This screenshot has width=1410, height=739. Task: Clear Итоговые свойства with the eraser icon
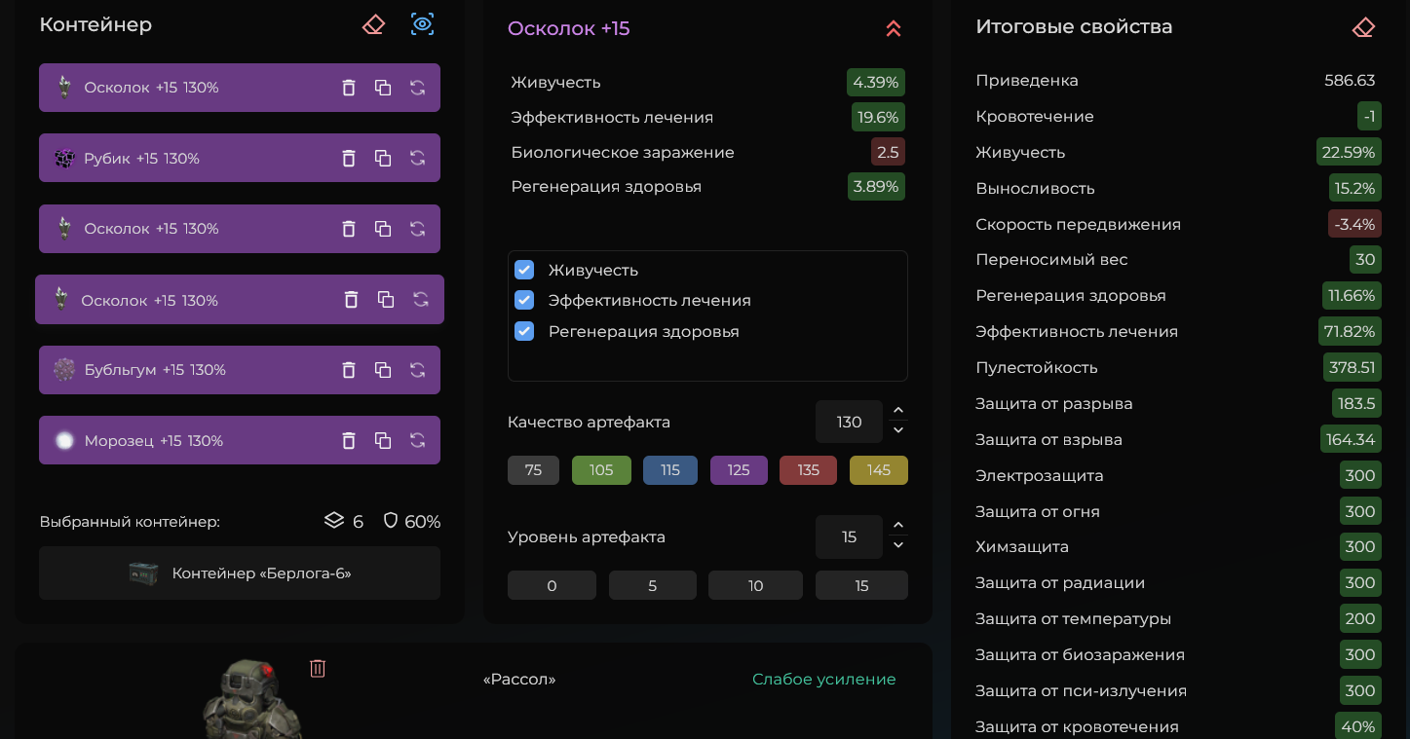tap(1363, 27)
